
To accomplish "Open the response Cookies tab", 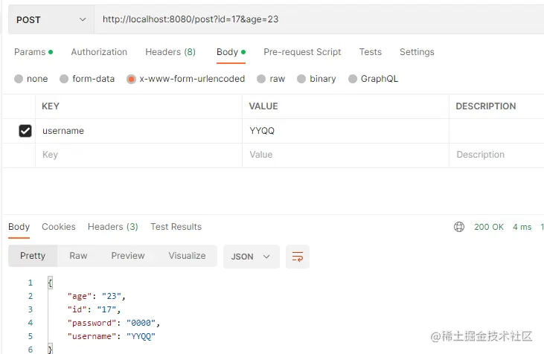I will tap(59, 227).
